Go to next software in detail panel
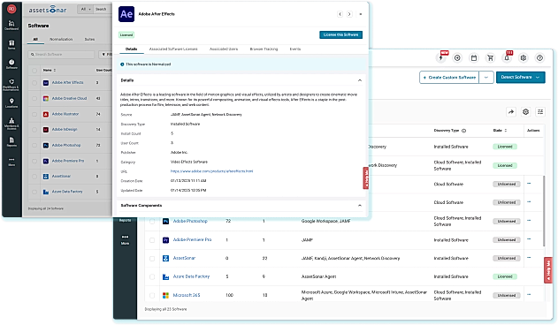Viewport: 558px width, 325px height. pos(349,14)
